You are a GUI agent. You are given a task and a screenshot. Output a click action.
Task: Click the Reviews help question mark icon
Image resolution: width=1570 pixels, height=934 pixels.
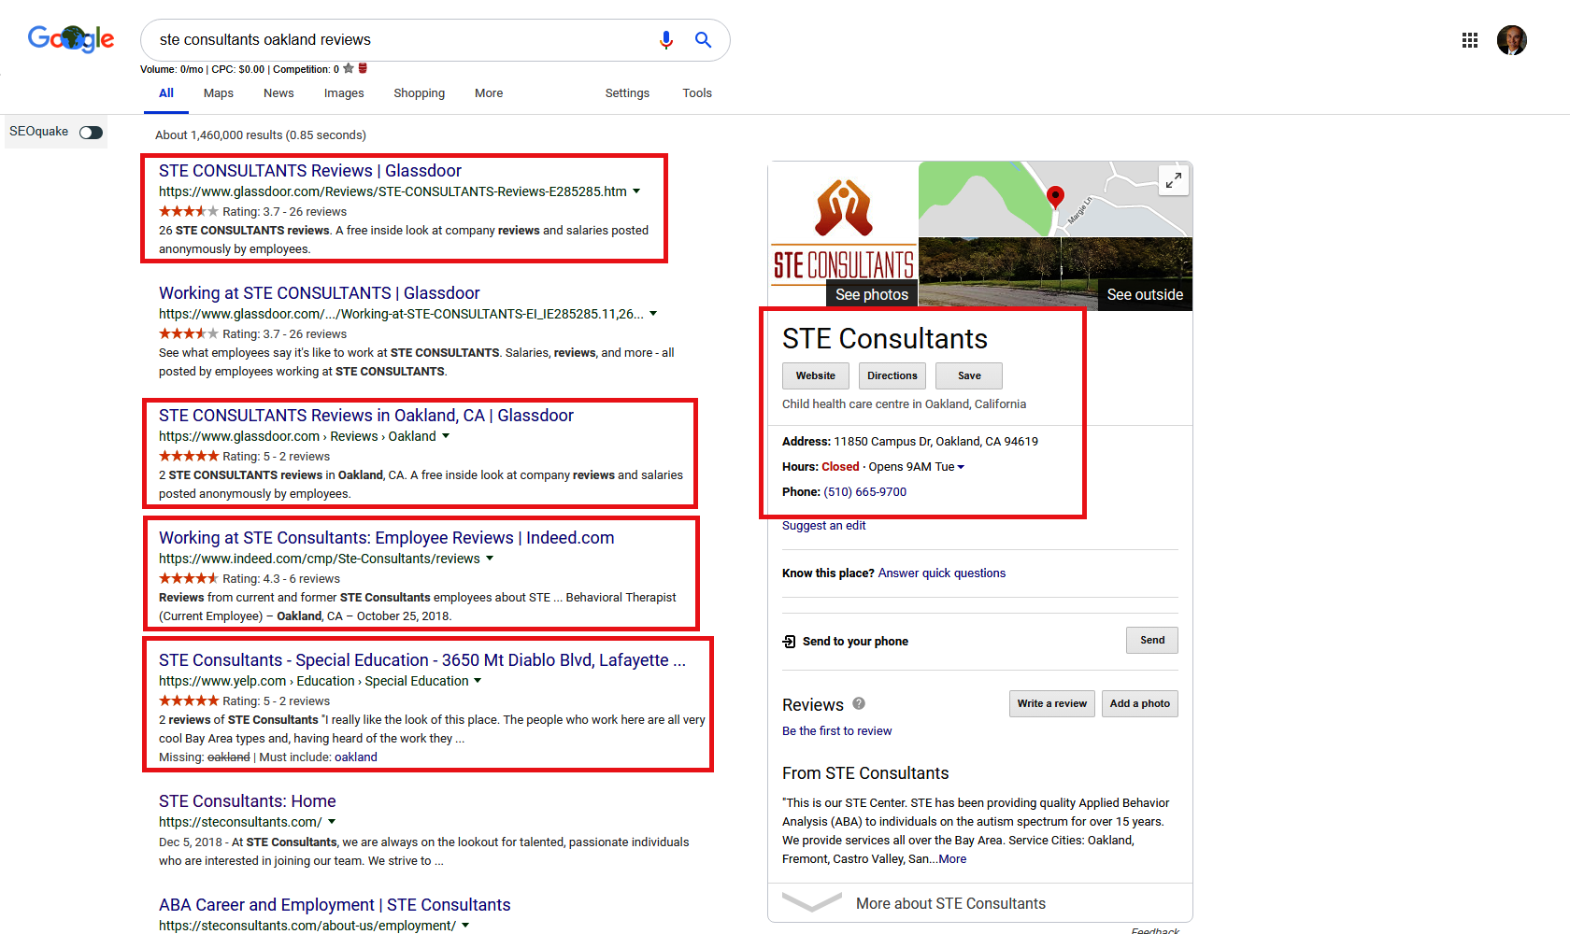click(859, 703)
